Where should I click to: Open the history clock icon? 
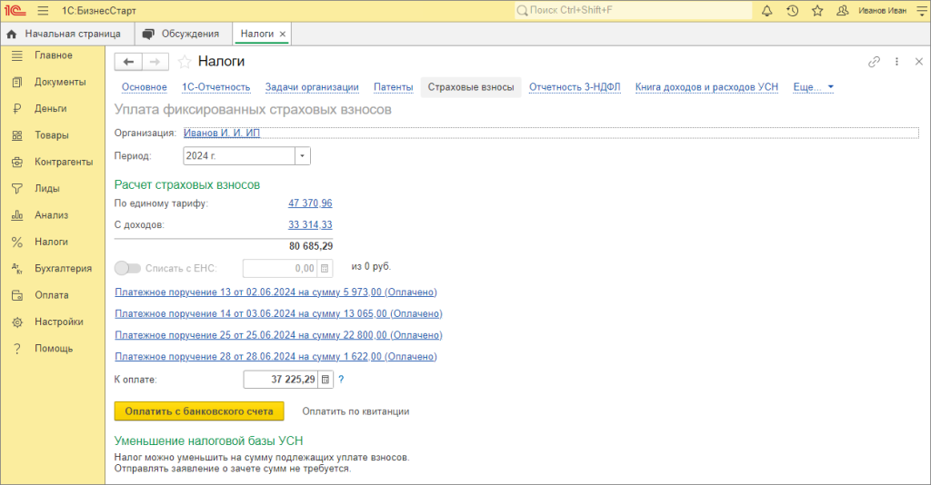coord(792,11)
